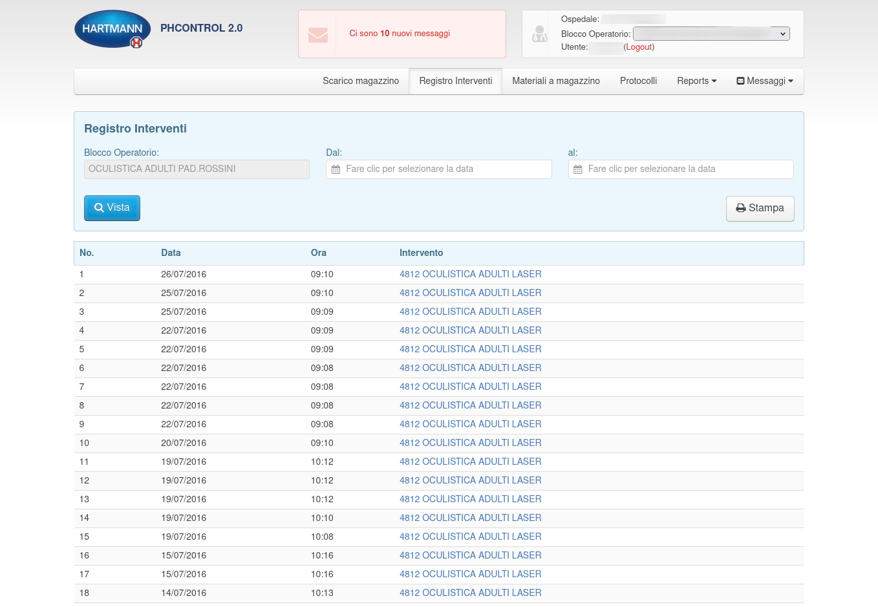The image size is (878, 607).
Task: Expand the Messaggi dropdown menu
Action: pos(765,81)
